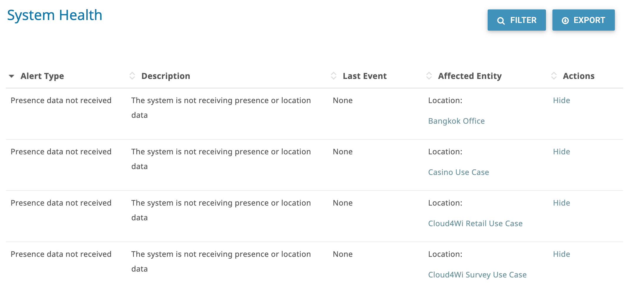Screen dimensions: 629x291
Task: Sort table by Last Event header
Action: tap(365, 76)
